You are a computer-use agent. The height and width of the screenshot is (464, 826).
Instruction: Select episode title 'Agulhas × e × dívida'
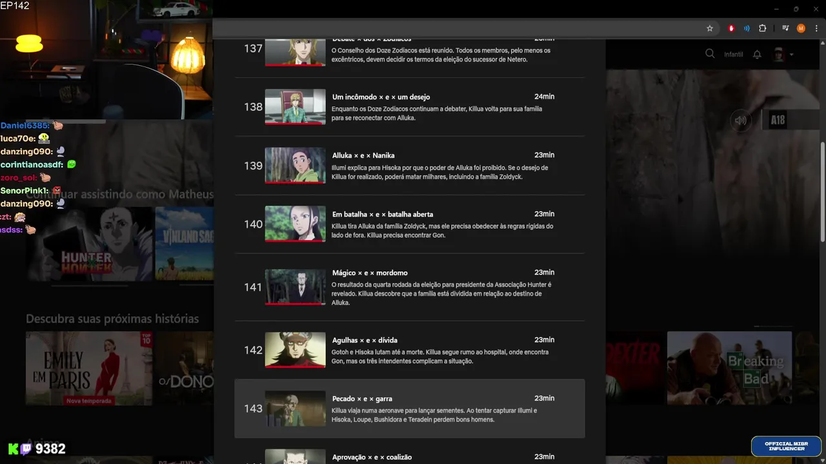(x=365, y=340)
